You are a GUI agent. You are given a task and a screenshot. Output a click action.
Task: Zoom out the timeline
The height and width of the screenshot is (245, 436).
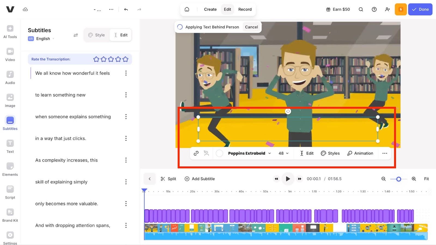click(383, 179)
